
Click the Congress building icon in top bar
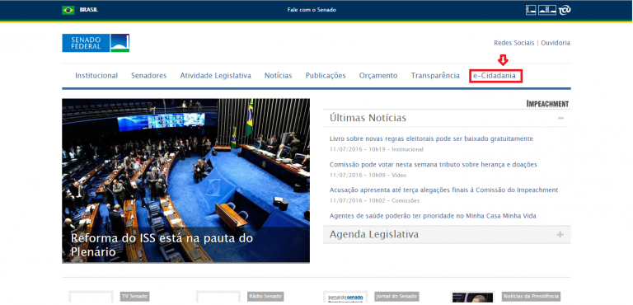point(547,10)
